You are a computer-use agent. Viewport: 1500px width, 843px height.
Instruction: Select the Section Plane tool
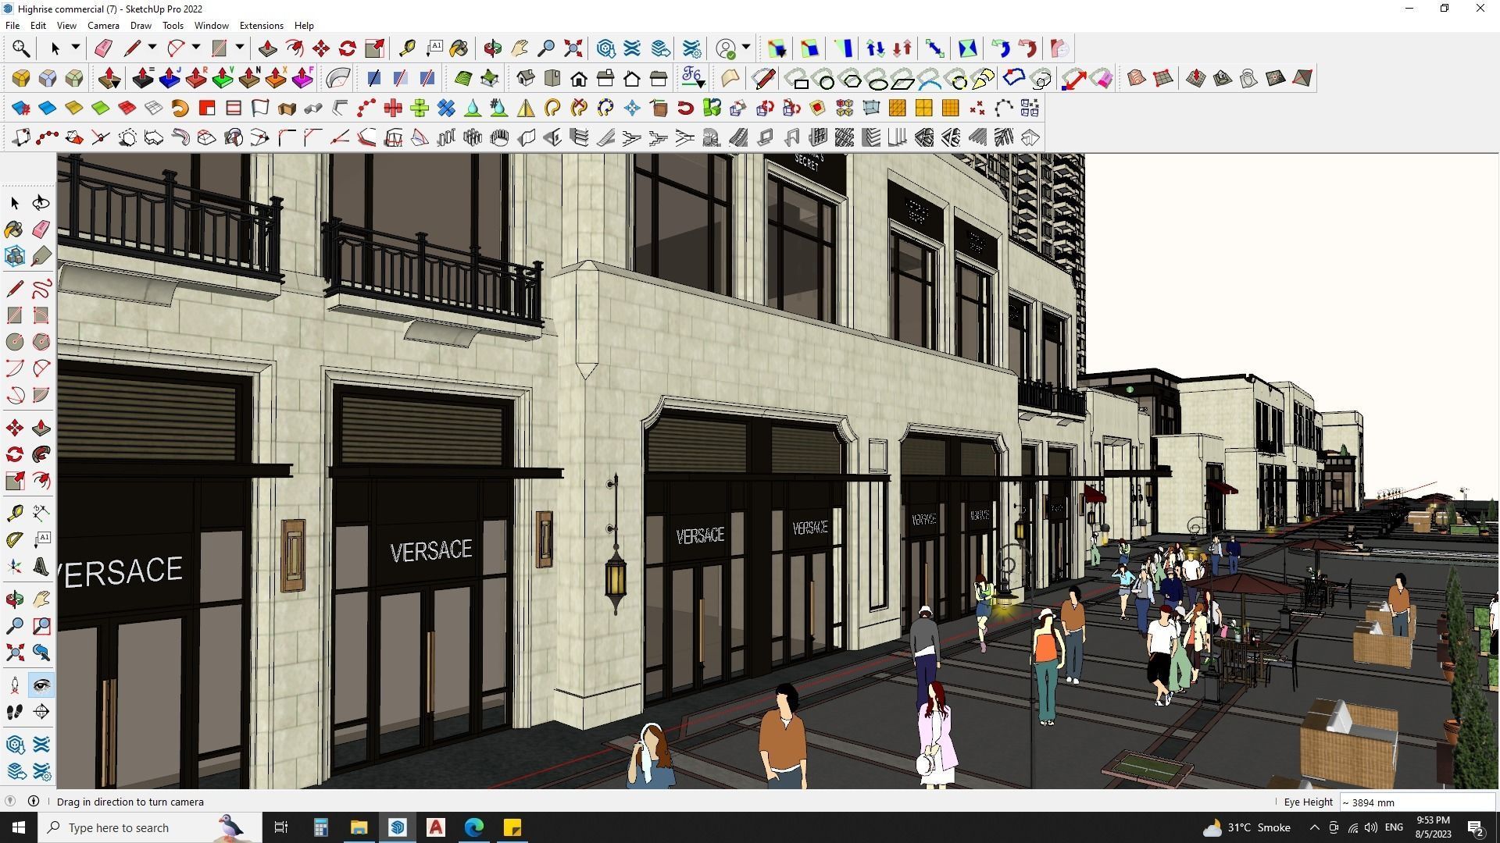click(41, 712)
